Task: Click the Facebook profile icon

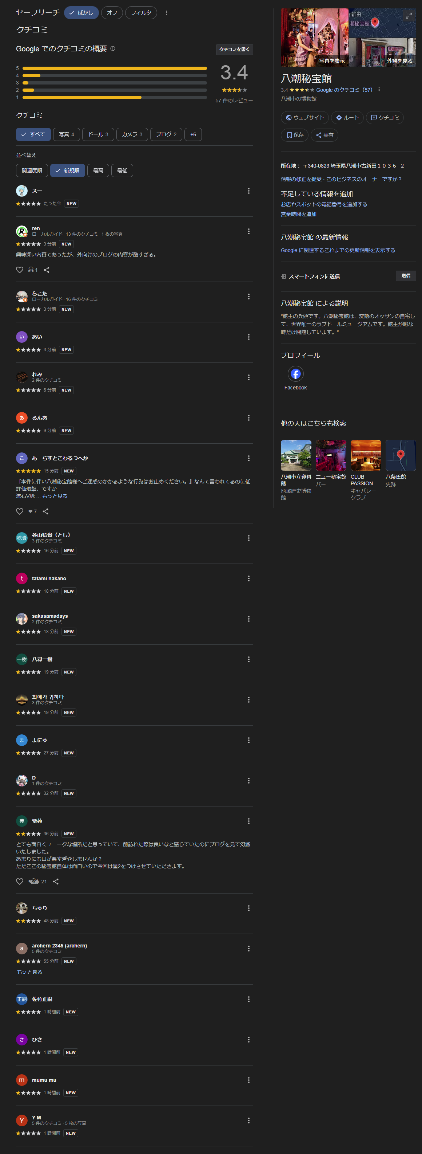Action: click(295, 374)
